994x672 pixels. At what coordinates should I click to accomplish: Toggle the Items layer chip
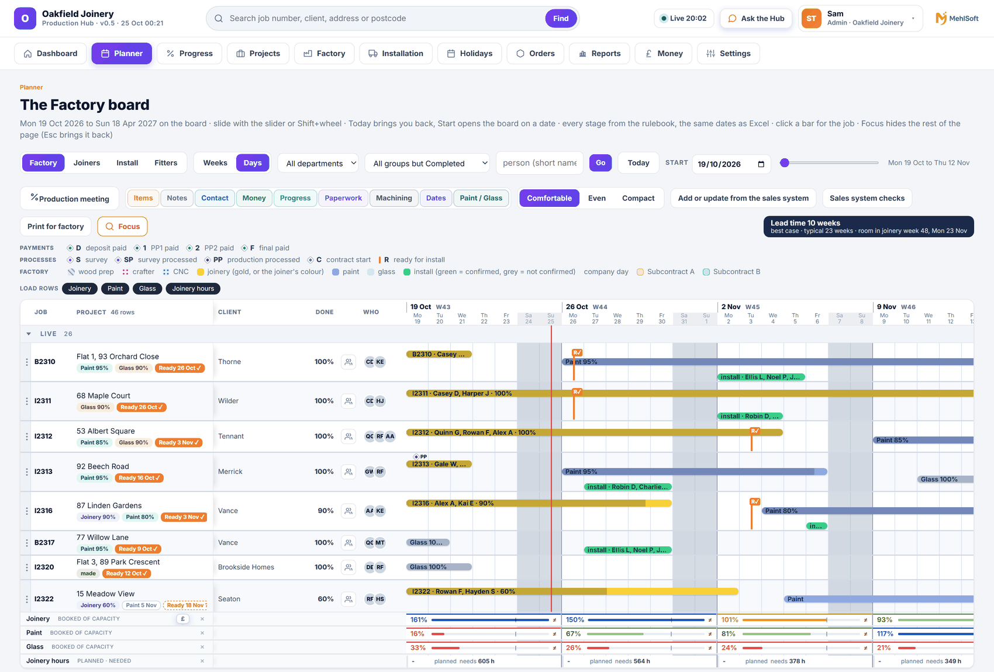143,198
